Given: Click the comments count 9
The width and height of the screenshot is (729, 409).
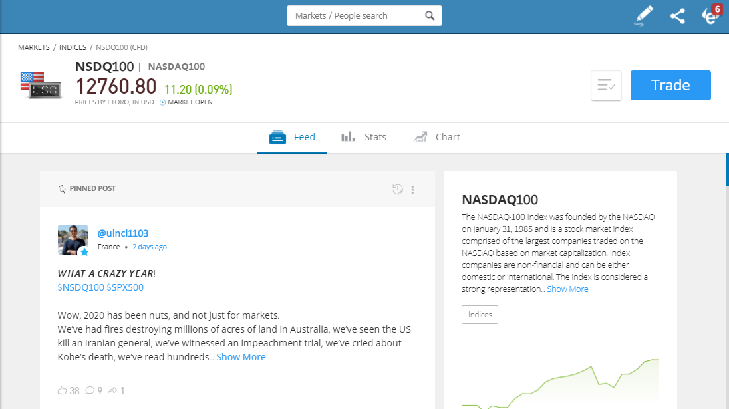Looking at the screenshot, I should point(100,391).
